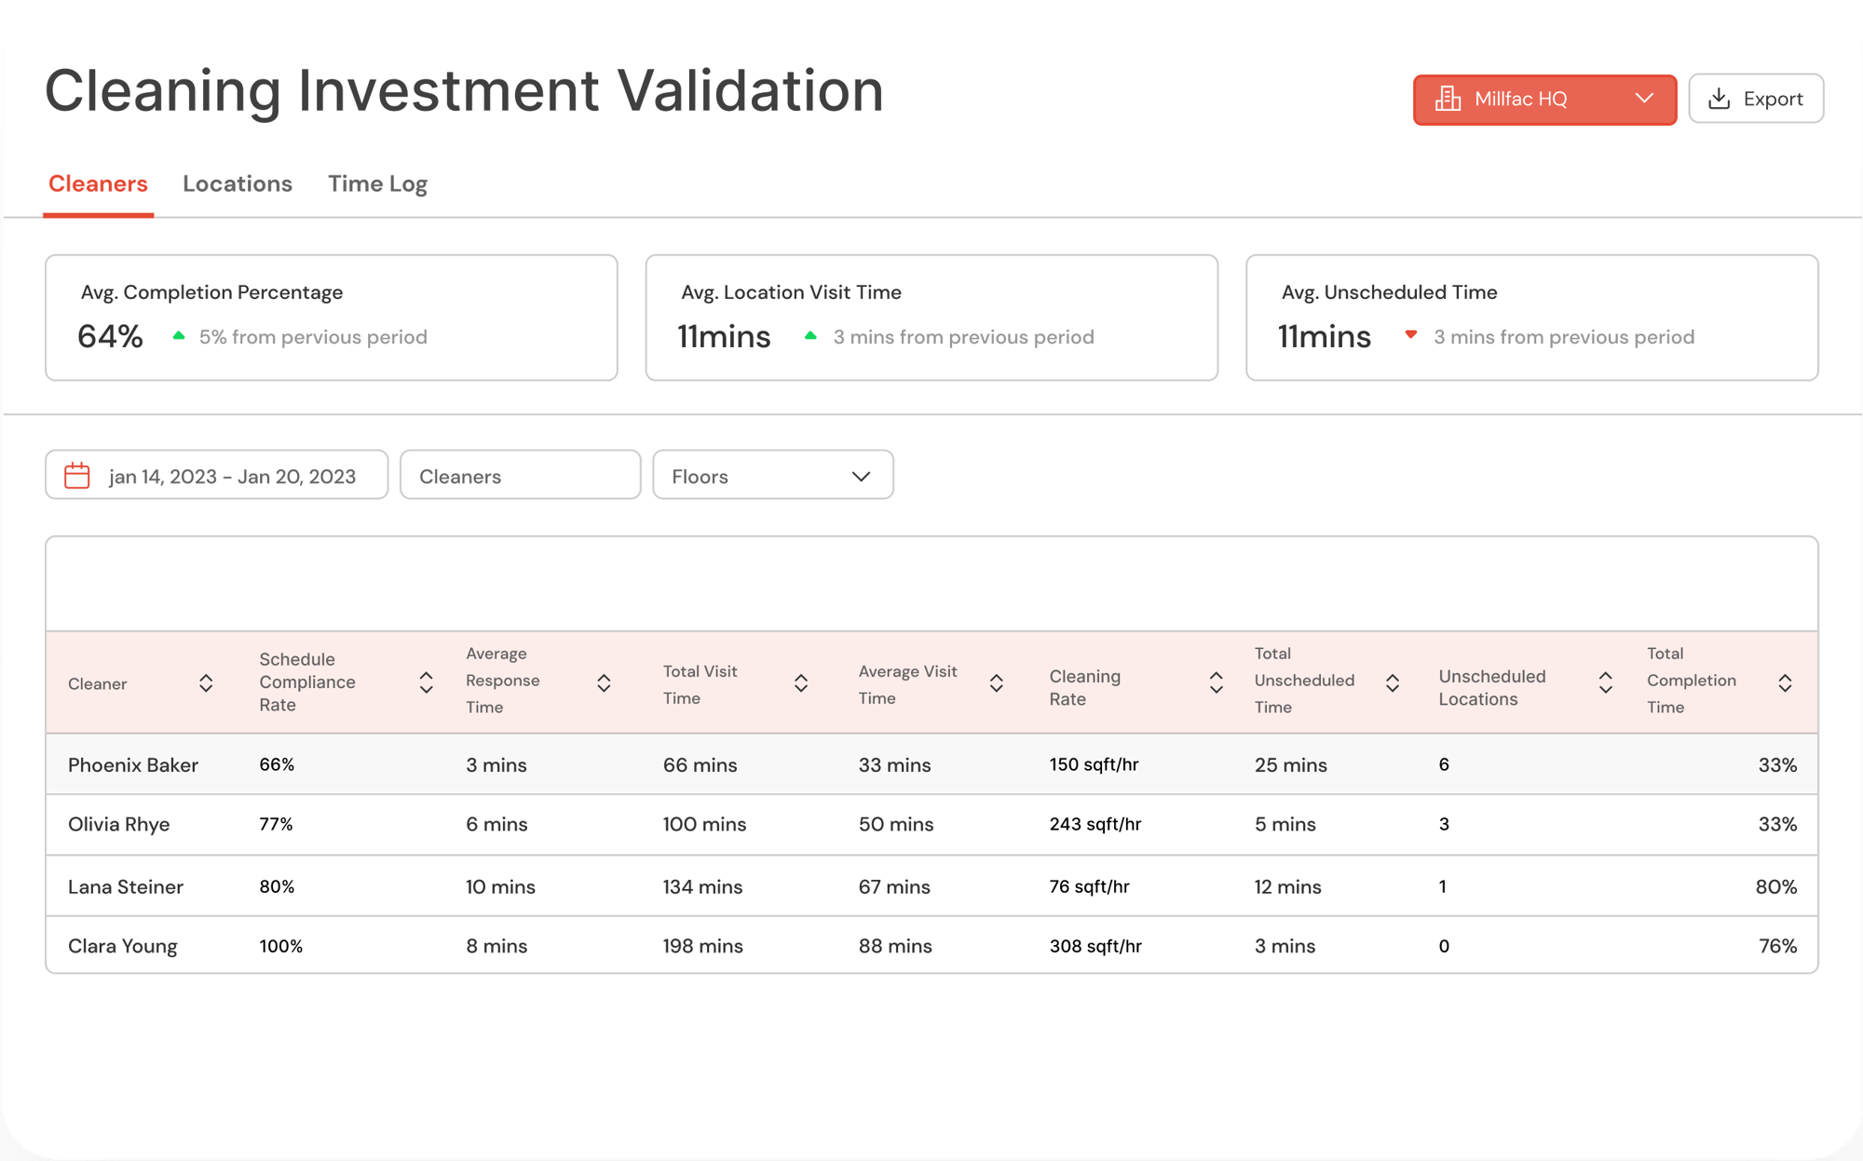This screenshot has width=1863, height=1161.
Task: Open the calendar icon for date range
Action: (77, 476)
